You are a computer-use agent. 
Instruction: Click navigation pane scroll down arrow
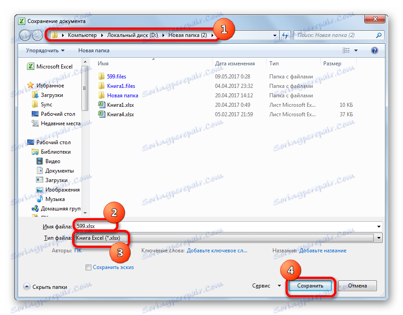coord(85,213)
